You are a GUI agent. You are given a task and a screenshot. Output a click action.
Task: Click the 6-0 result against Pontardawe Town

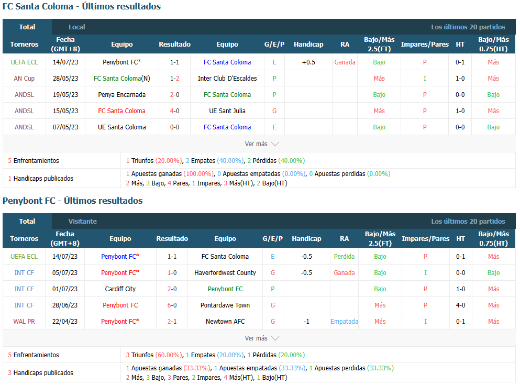pyautogui.click(x=172, y=305)
